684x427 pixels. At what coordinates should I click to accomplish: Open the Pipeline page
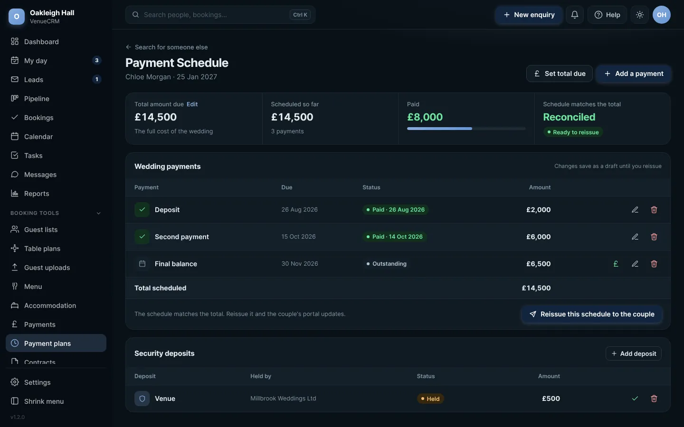56,99
